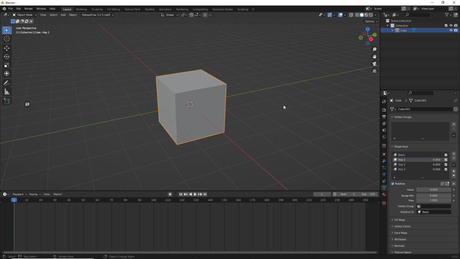
Task: Hide the Cube with its eye toggle
Action: click(x=451, y=30)
